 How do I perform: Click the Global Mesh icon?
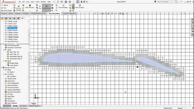(x=8, y=63)
